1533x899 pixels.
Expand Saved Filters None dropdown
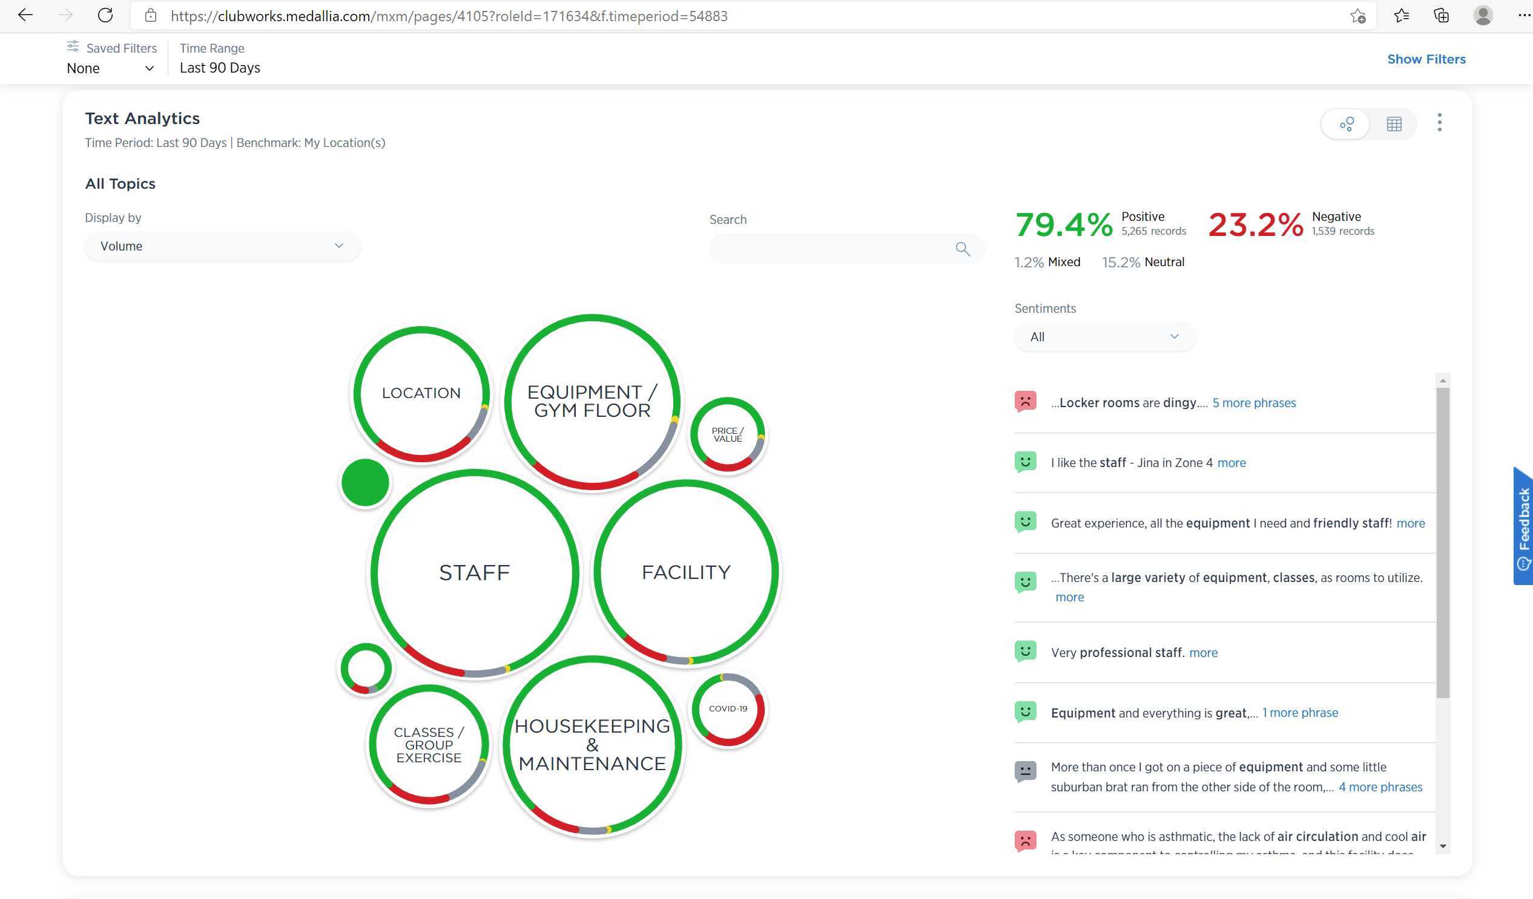pyautogui.click(x=110, y=68)
